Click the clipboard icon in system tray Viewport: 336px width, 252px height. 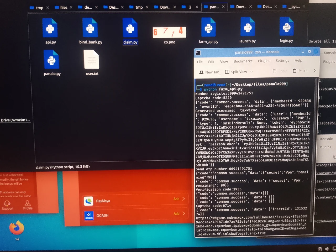tap(320, 249)
